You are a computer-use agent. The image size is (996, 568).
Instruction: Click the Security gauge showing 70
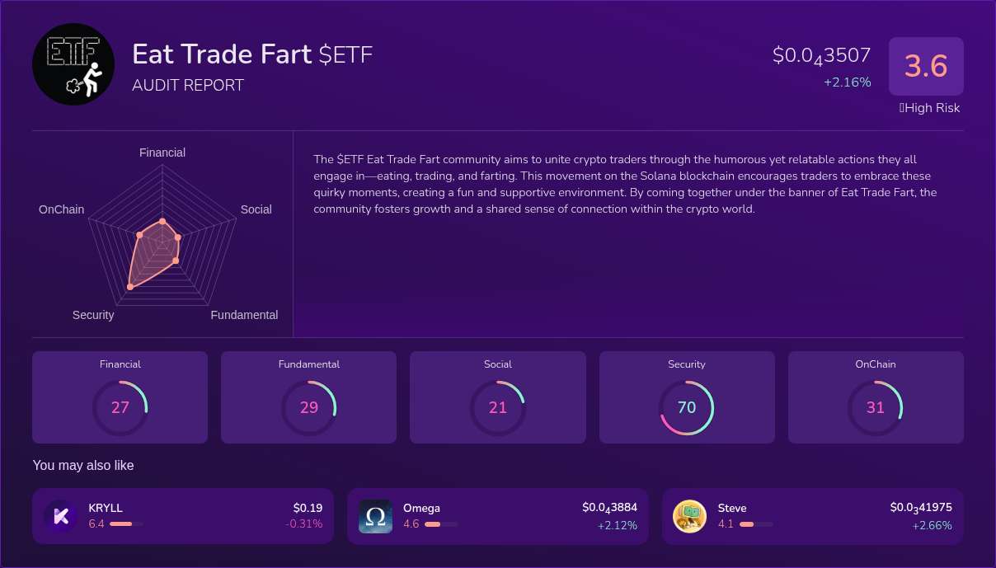click(x=687, y=407)
